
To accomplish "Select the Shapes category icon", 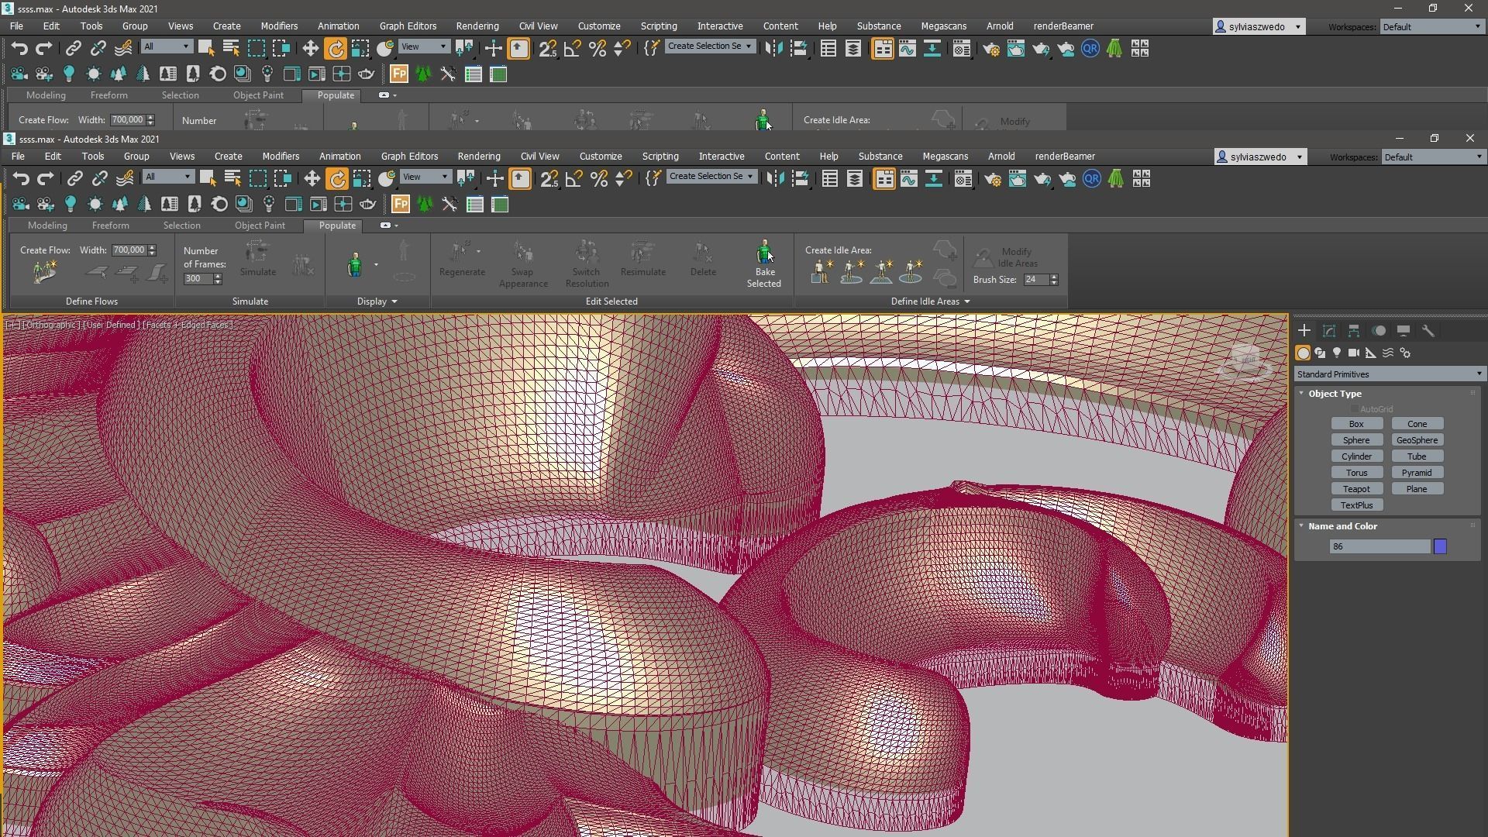I will click(x=1320, y=353).
